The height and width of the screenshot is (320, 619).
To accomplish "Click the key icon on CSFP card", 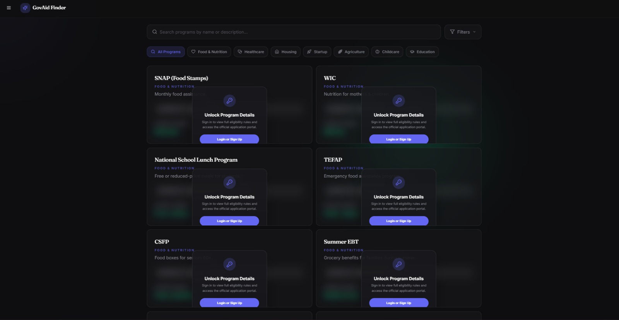I will tap(229, 264).
